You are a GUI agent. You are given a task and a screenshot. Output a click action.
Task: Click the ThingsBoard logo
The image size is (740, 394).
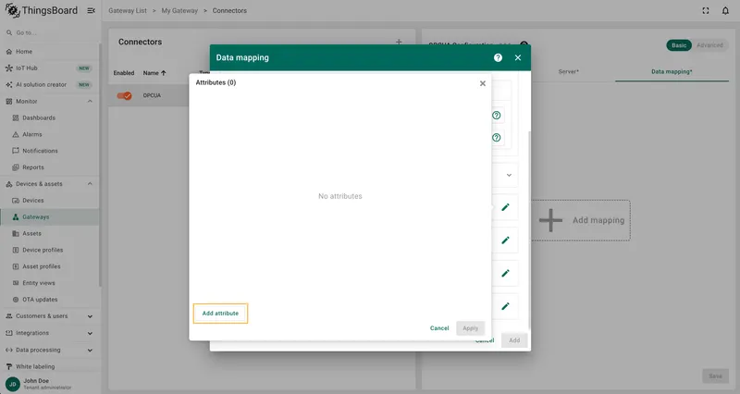(42, 10)
